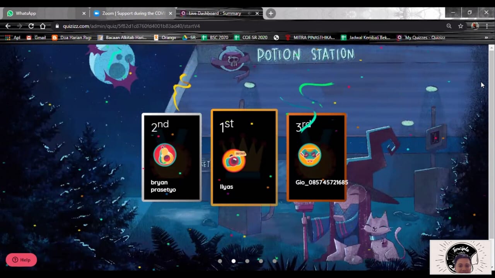Image resolution: width=495 pixels, height=278 pixels.
Task: Click the globe bookmark icon
Action: [276, 37]
